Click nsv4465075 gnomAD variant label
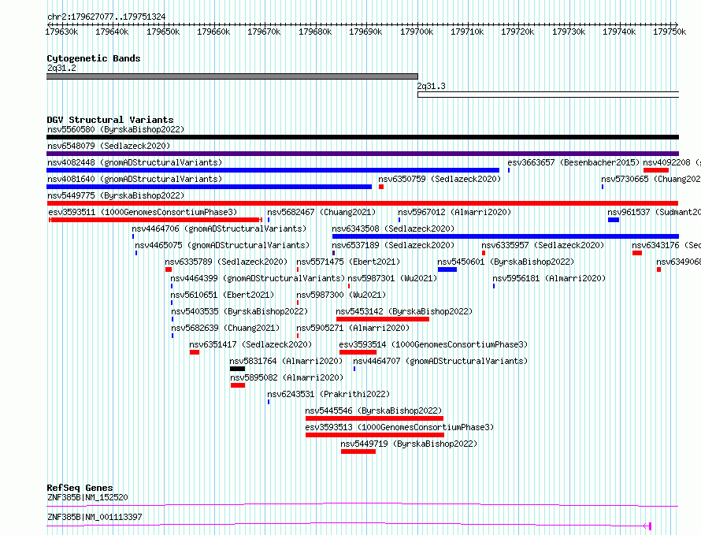Screen dimensions: 701x535 coord(222,245)
